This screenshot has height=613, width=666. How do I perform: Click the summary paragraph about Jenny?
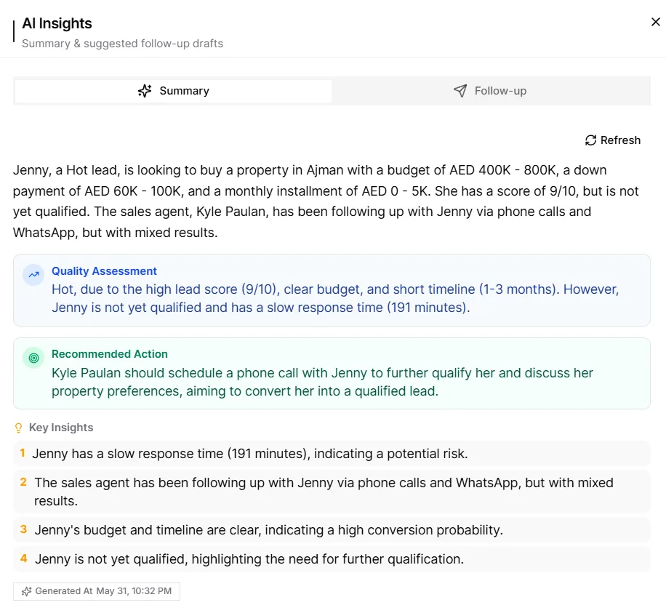tap(326, 201)
